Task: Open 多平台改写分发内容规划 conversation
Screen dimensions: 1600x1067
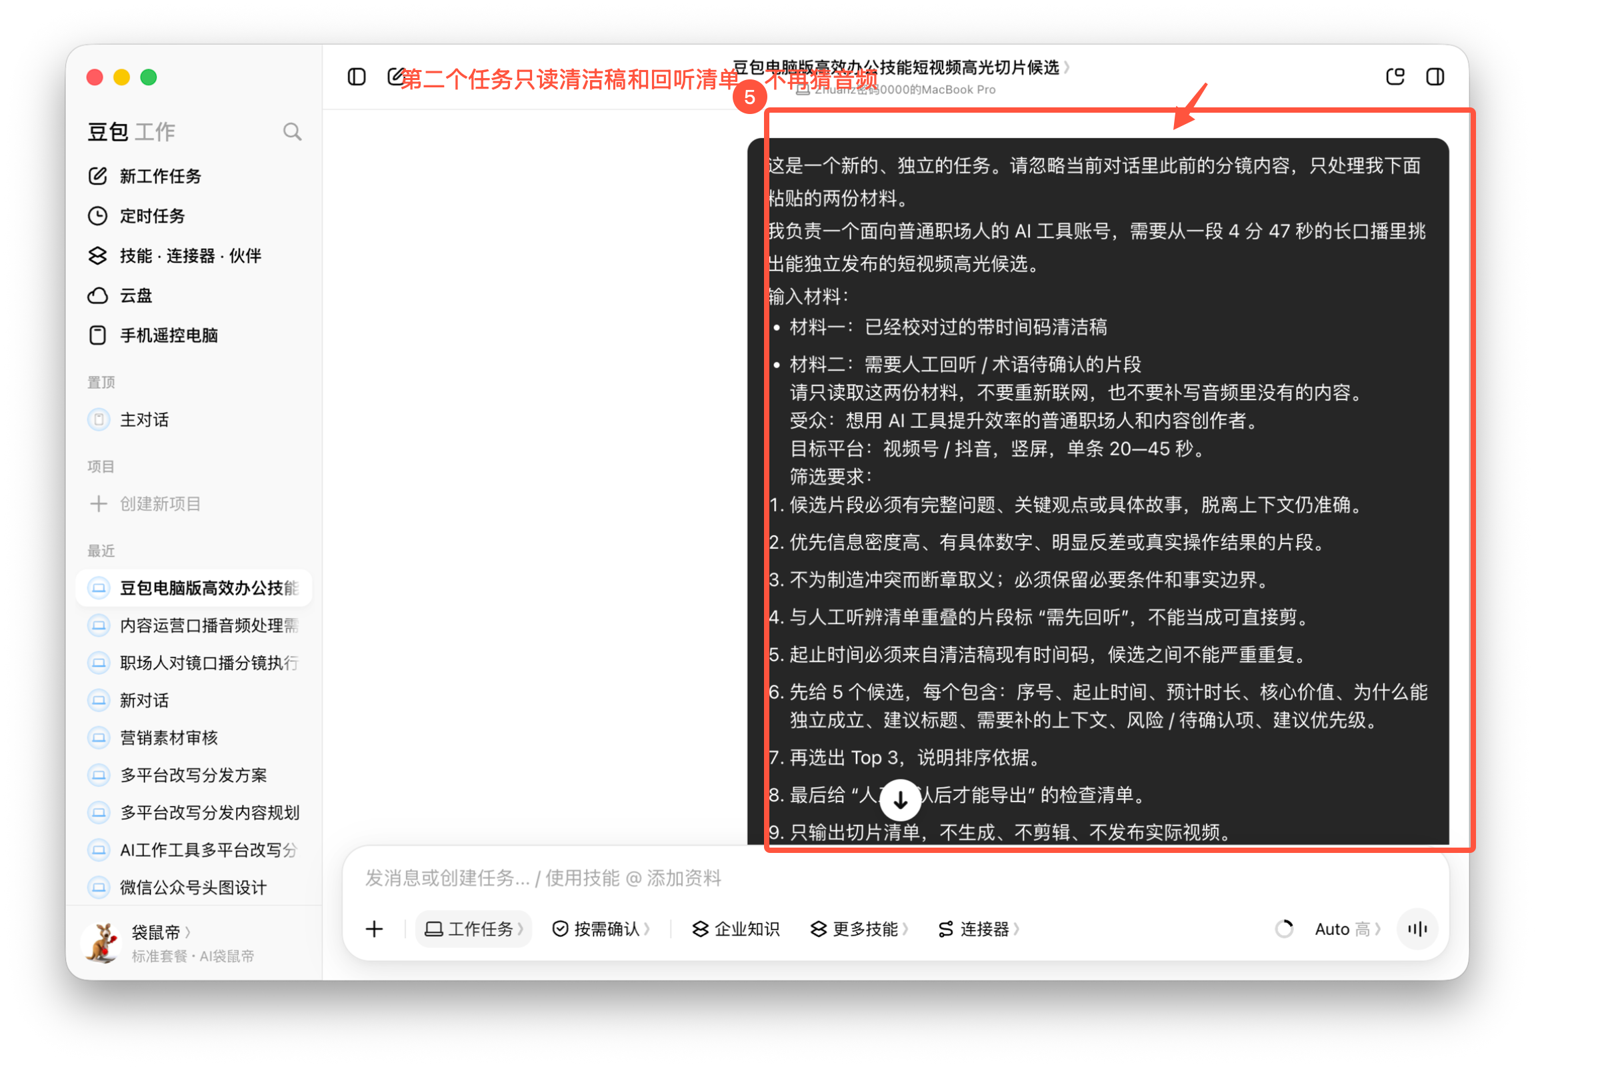Action: click(x=194, y=812)
